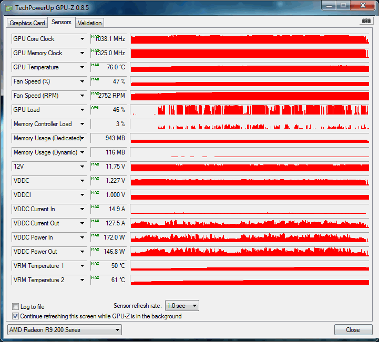Expand the GPU Core Clock dropdown arrow
This screenshot has height=342, width=379.
[x=82, y=39]
